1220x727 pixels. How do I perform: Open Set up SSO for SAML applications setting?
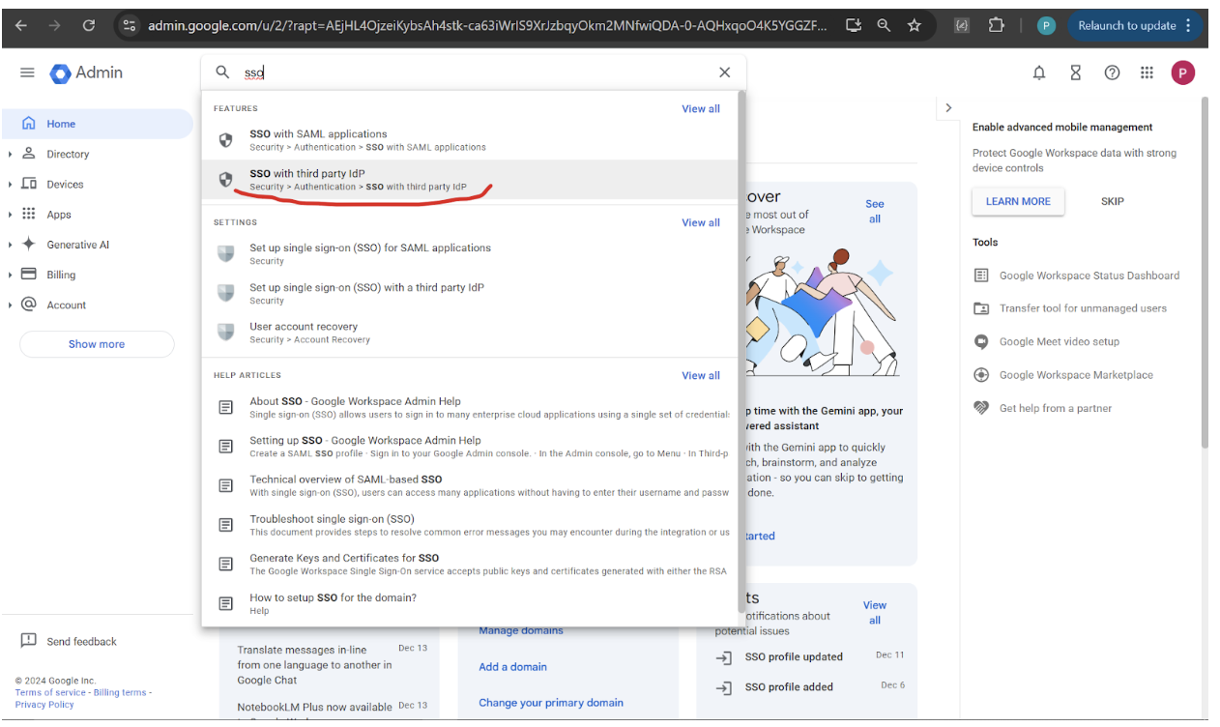pos(470,254)
